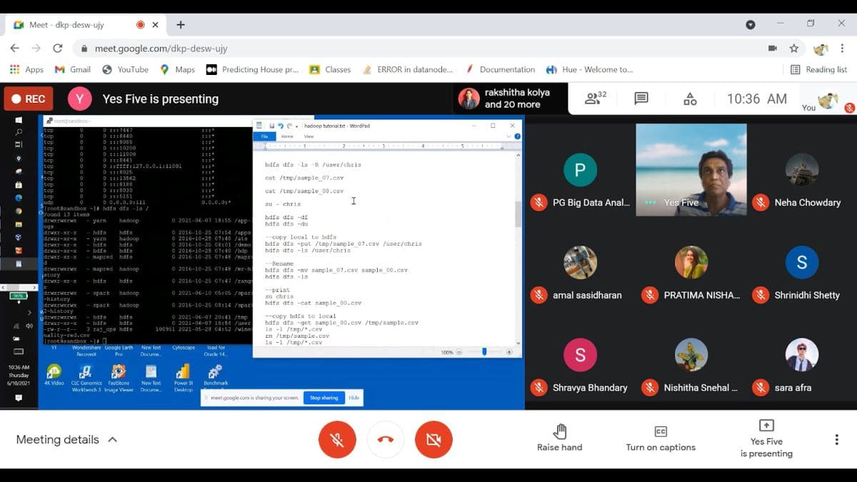Screen dimensions: 857x482
Task: Toggle the camera off button
Action: coord(433,439)
